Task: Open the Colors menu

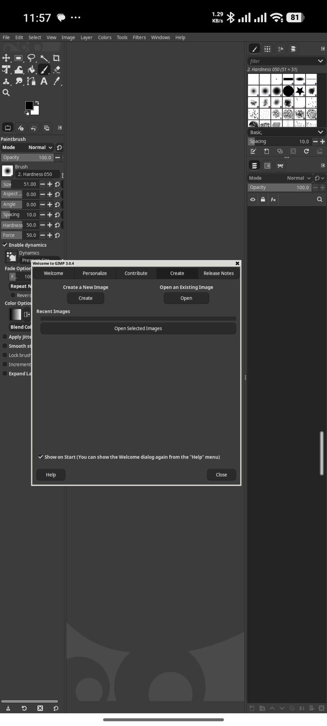Action: 104,37
